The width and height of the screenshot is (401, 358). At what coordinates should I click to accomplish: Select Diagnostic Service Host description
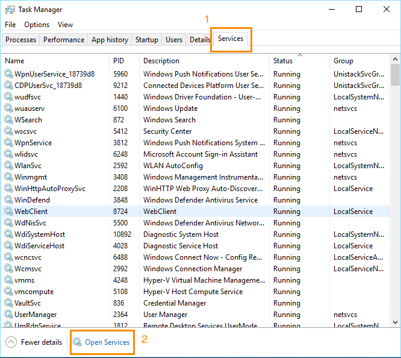pyautogui.click(x=181, y=246)
